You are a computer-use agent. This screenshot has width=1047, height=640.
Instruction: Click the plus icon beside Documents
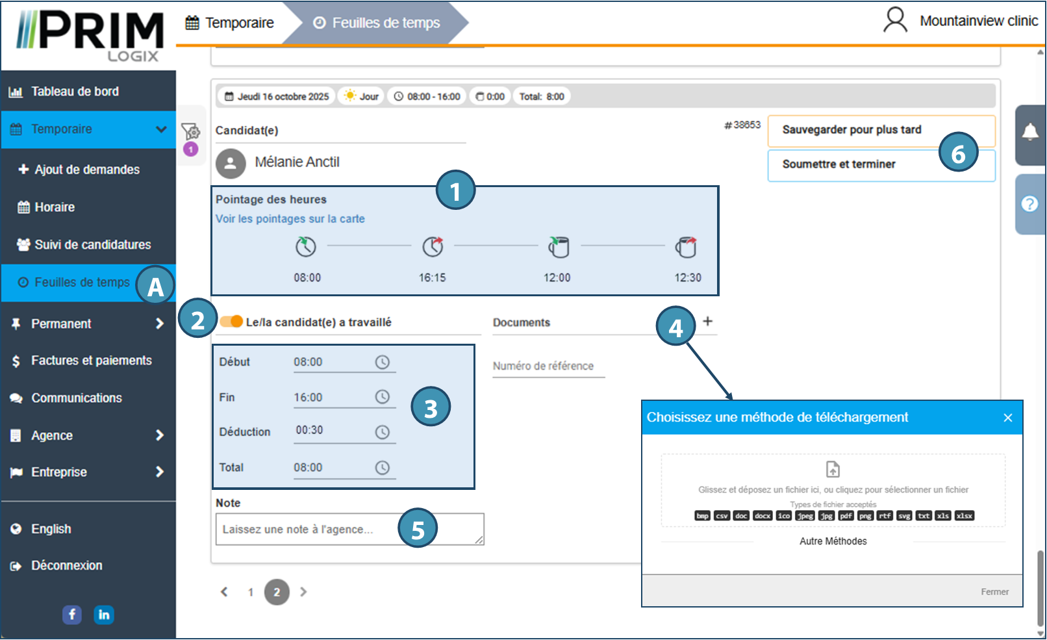[x=708, y=321]
